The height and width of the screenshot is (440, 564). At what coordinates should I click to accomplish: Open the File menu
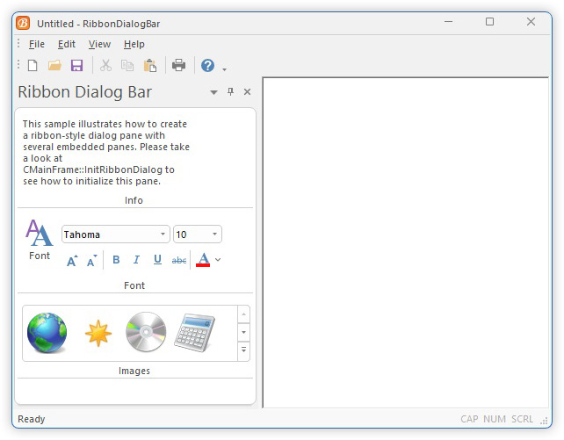click(x=36, y=44)
